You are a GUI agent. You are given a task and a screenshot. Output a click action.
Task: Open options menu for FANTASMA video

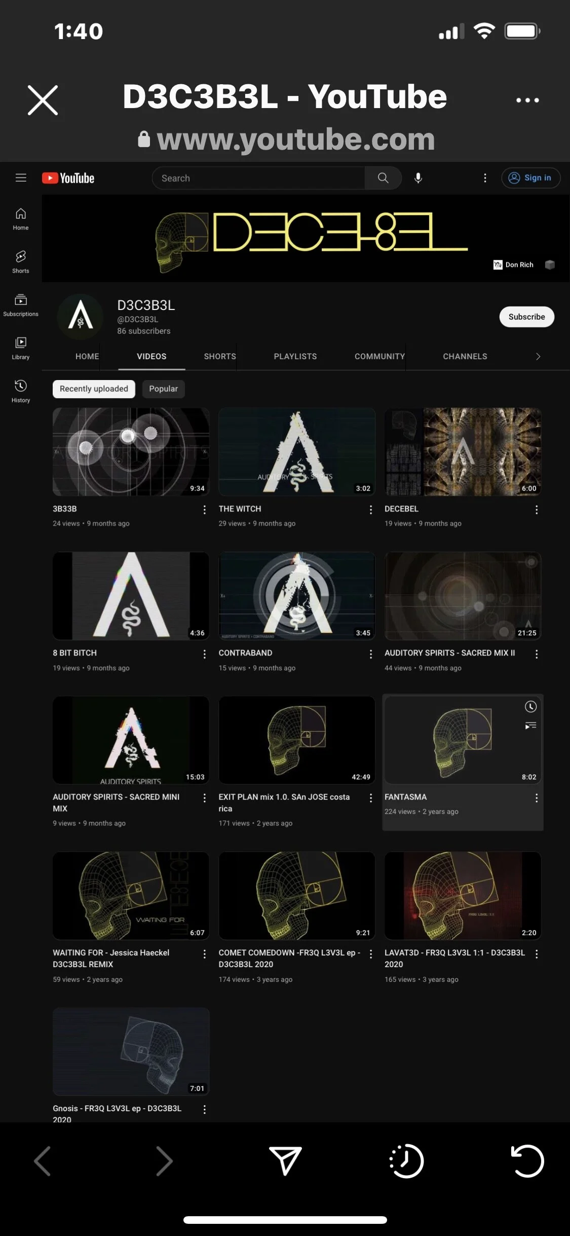[537, 798]
